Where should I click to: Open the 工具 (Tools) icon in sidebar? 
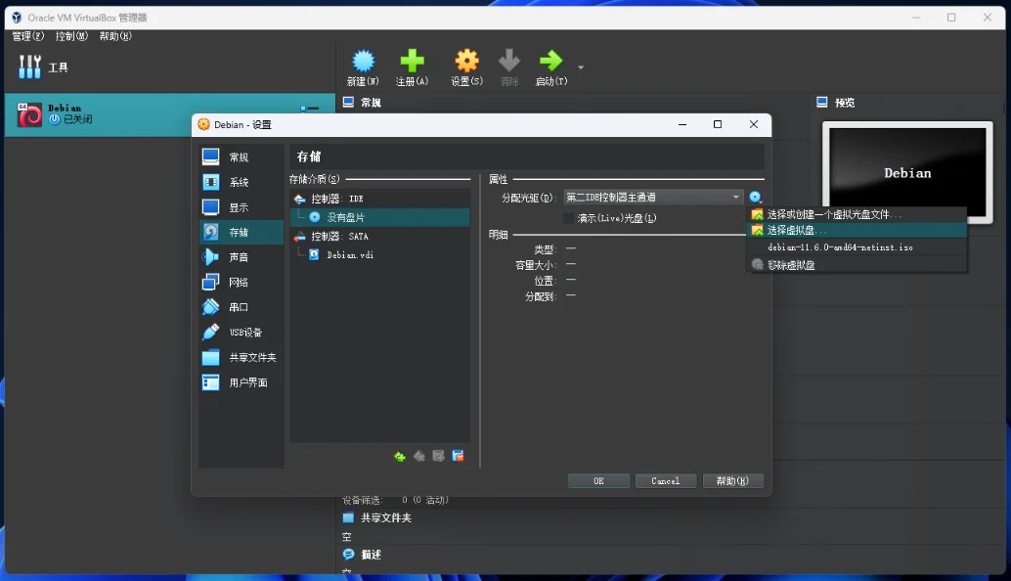[x=29, y=67]
